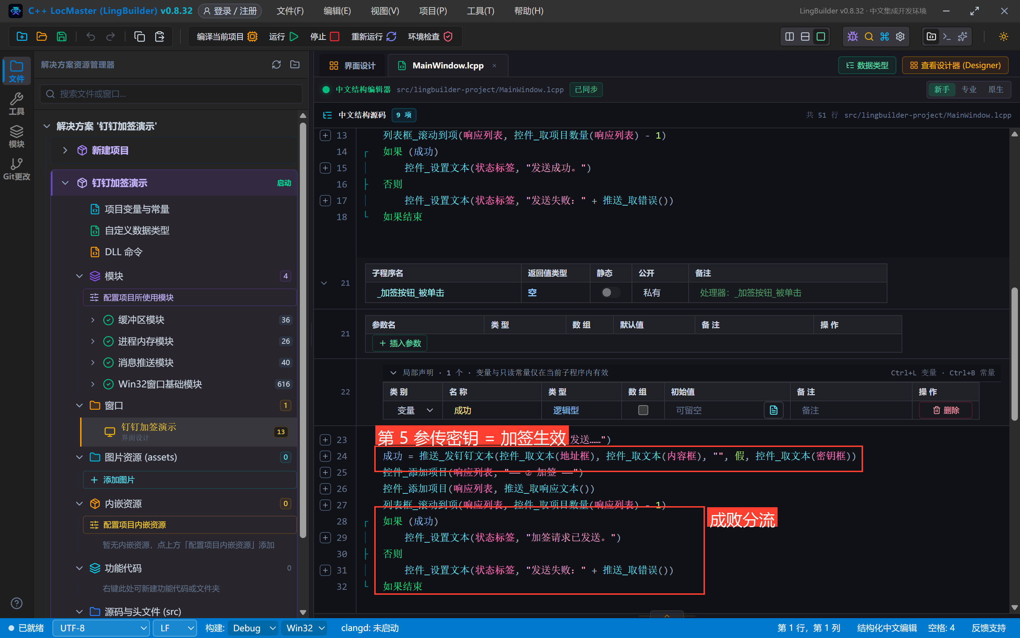Open the 文件(F) menu

tap(290, 11)
